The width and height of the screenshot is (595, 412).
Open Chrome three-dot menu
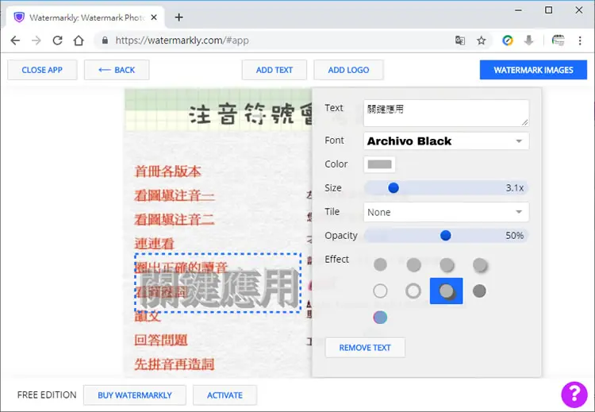point(580,40)
